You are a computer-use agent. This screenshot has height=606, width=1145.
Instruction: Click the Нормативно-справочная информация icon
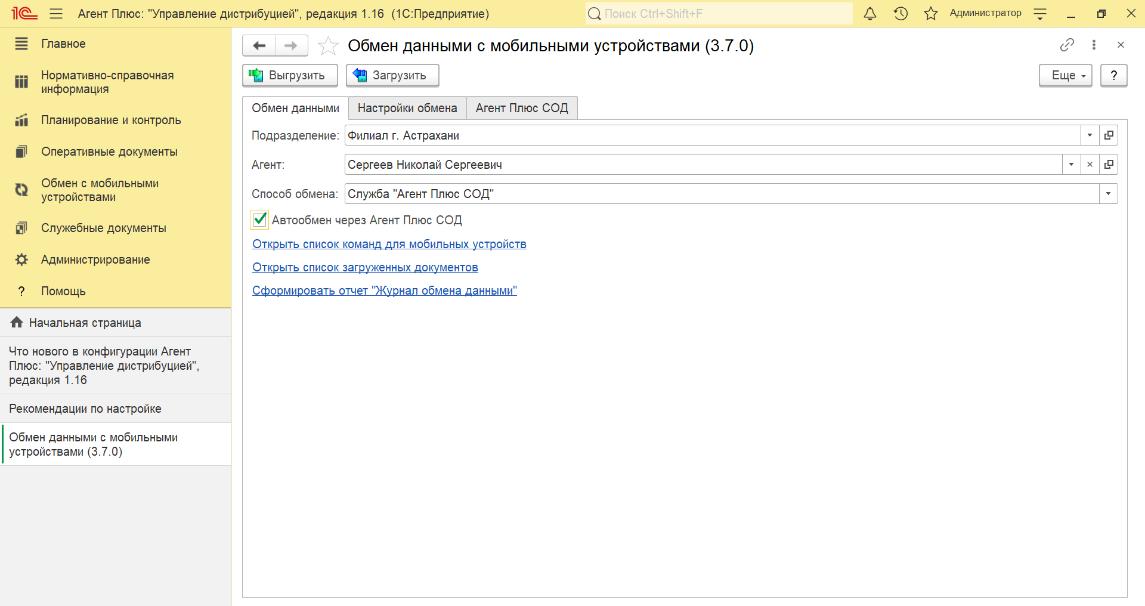(x=21, y=82)
